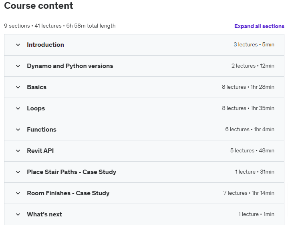Open the Revit API section title

40,151
